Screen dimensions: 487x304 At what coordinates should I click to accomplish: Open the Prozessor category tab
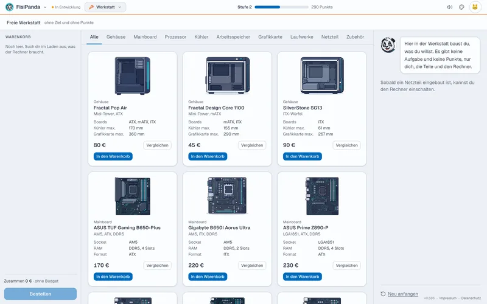(x=175, y=37)
